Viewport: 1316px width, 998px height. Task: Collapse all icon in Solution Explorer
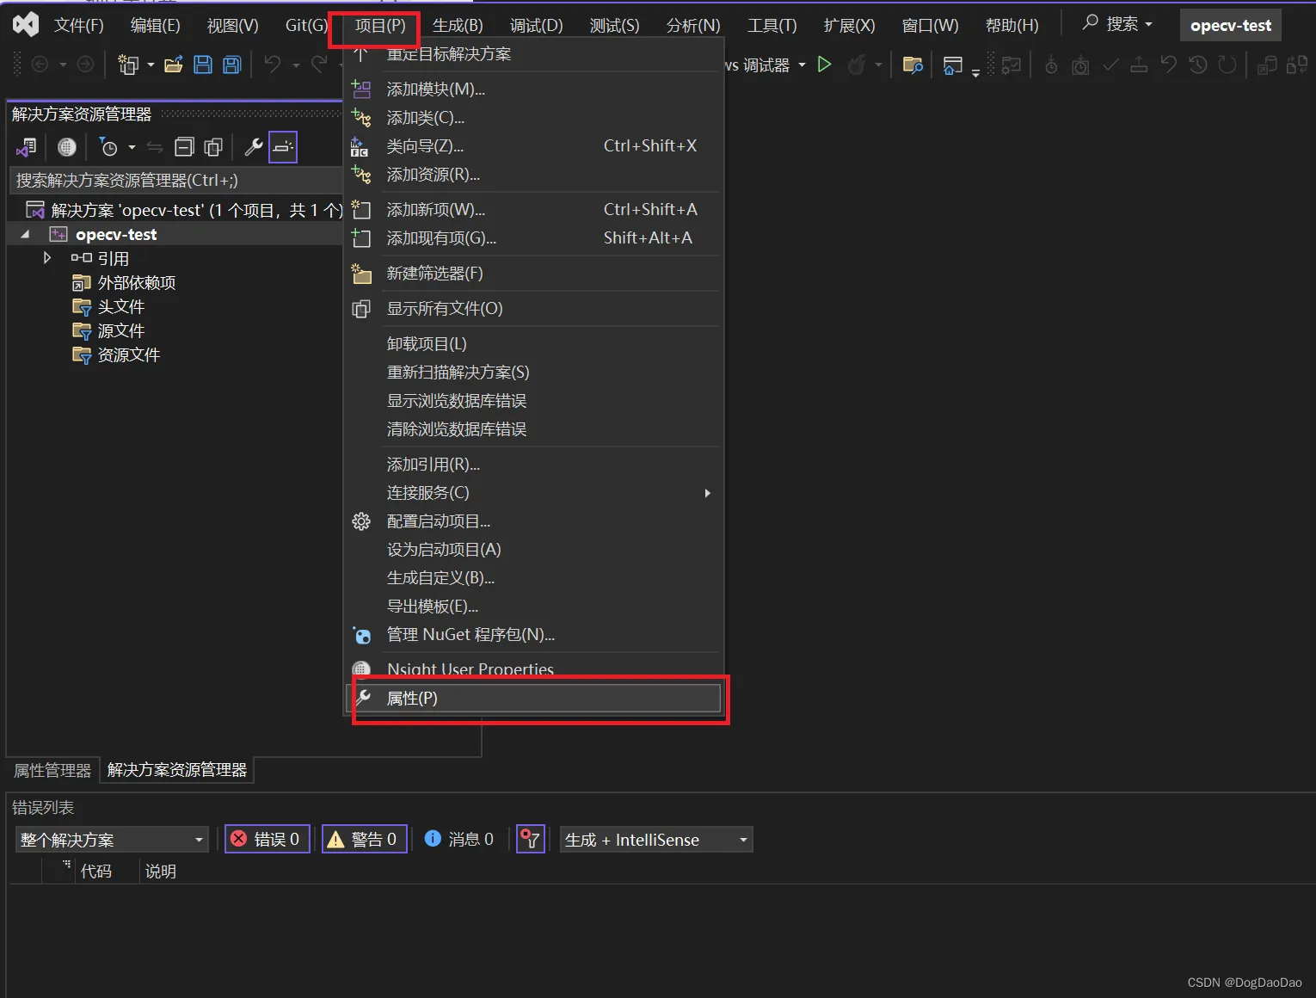184,147
